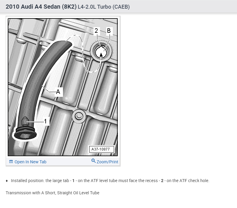
Task: Click the diamond bullet before Installed position
Action: coord(7,181)
